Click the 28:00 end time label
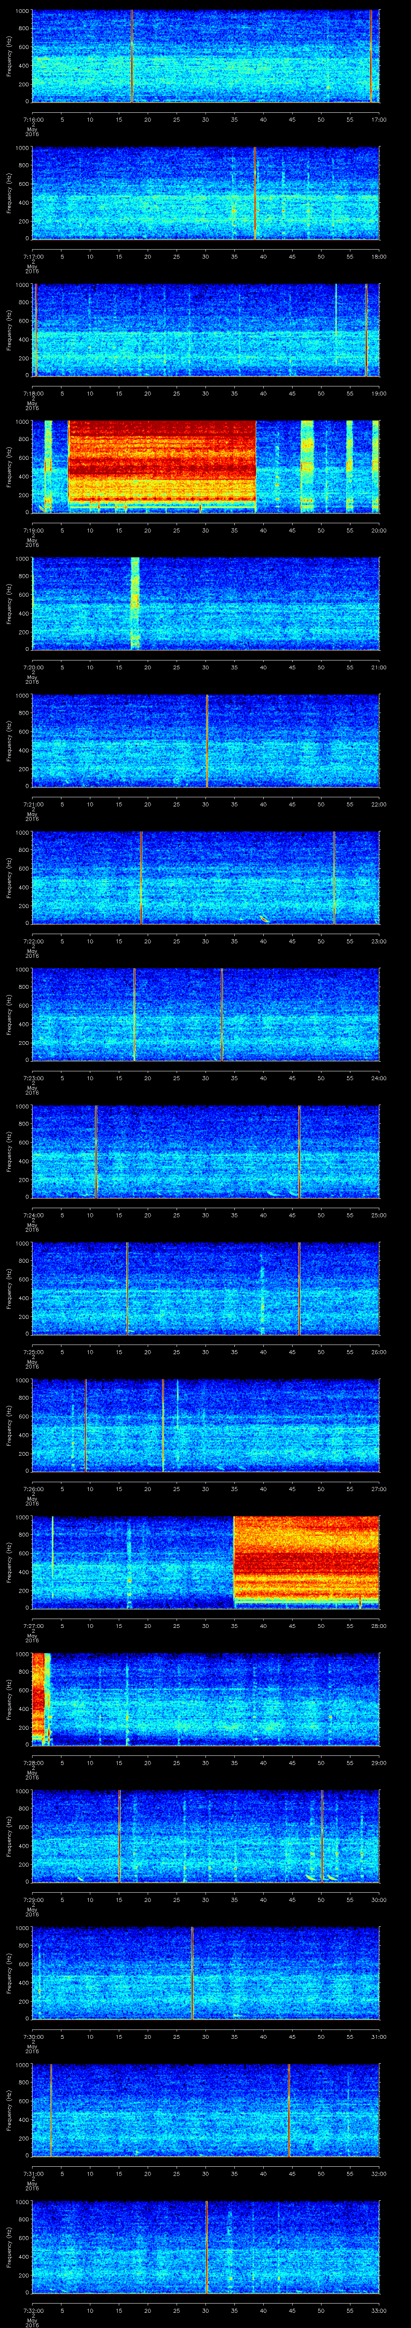411x2328 pixels. point(378,1626)
